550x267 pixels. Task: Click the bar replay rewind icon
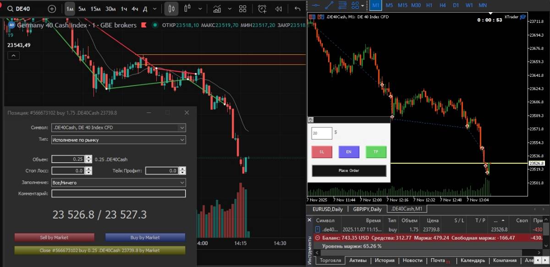(279, 9)
